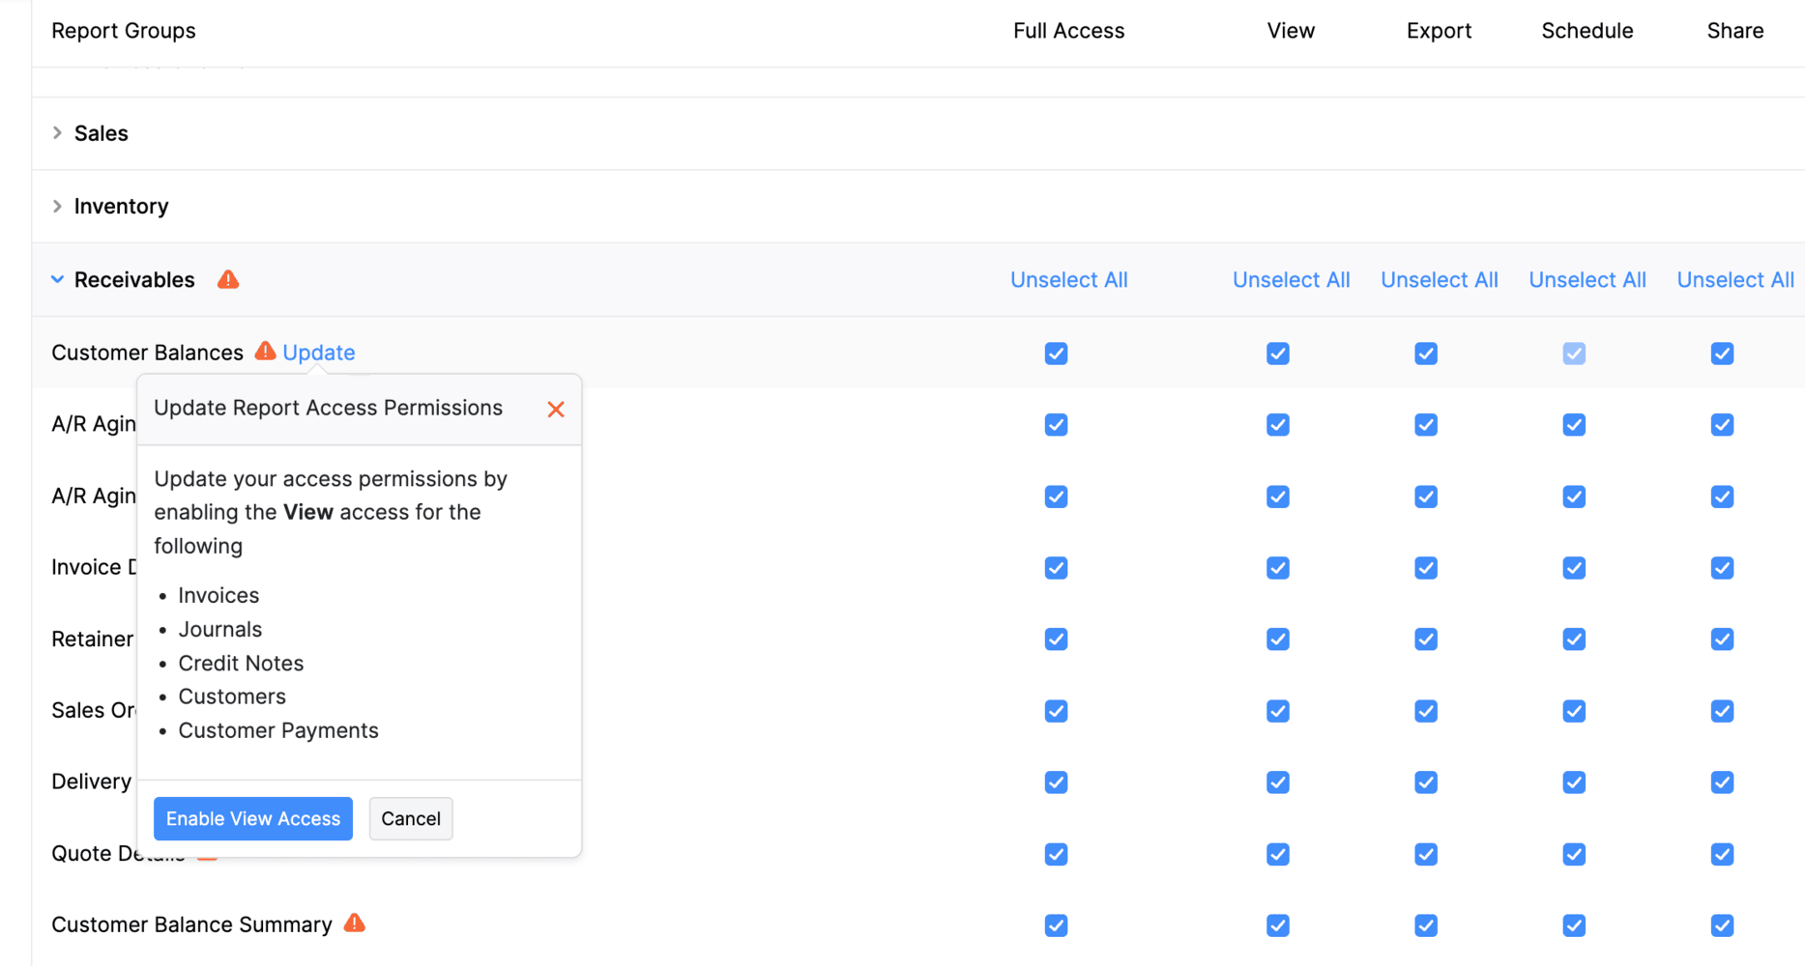Image resolution: width=1805 pixels, height=966 pixels.
Task: Click Unselect All under View column
Action: (x=1291, y=280)
